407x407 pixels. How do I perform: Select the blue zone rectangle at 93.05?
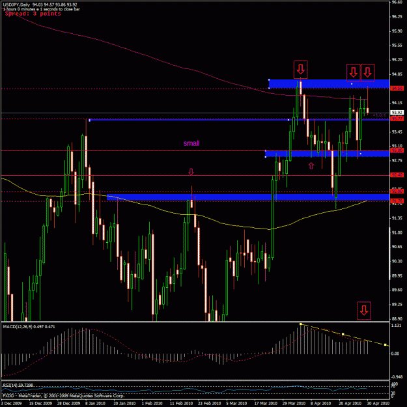pyautogui.click(x=327, y=154)
